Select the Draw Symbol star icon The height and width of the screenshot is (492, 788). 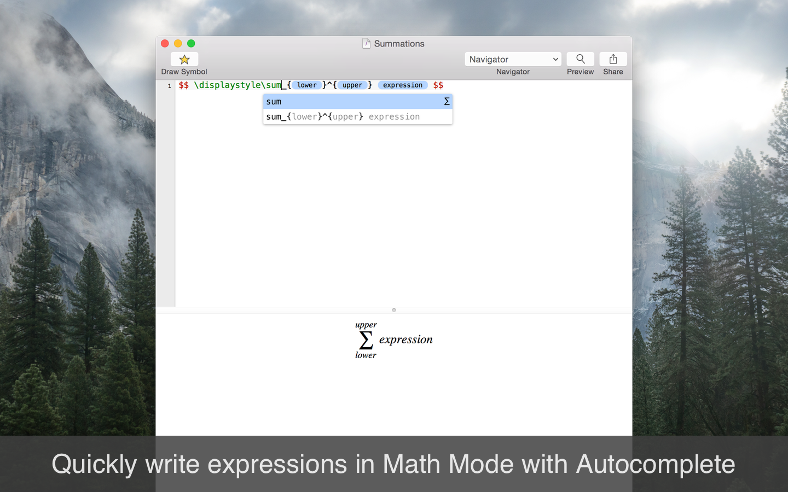click(184, 59)
